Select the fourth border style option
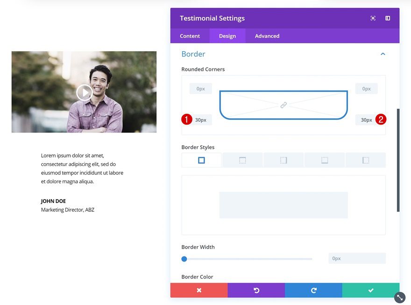 (x=324, y=159)
